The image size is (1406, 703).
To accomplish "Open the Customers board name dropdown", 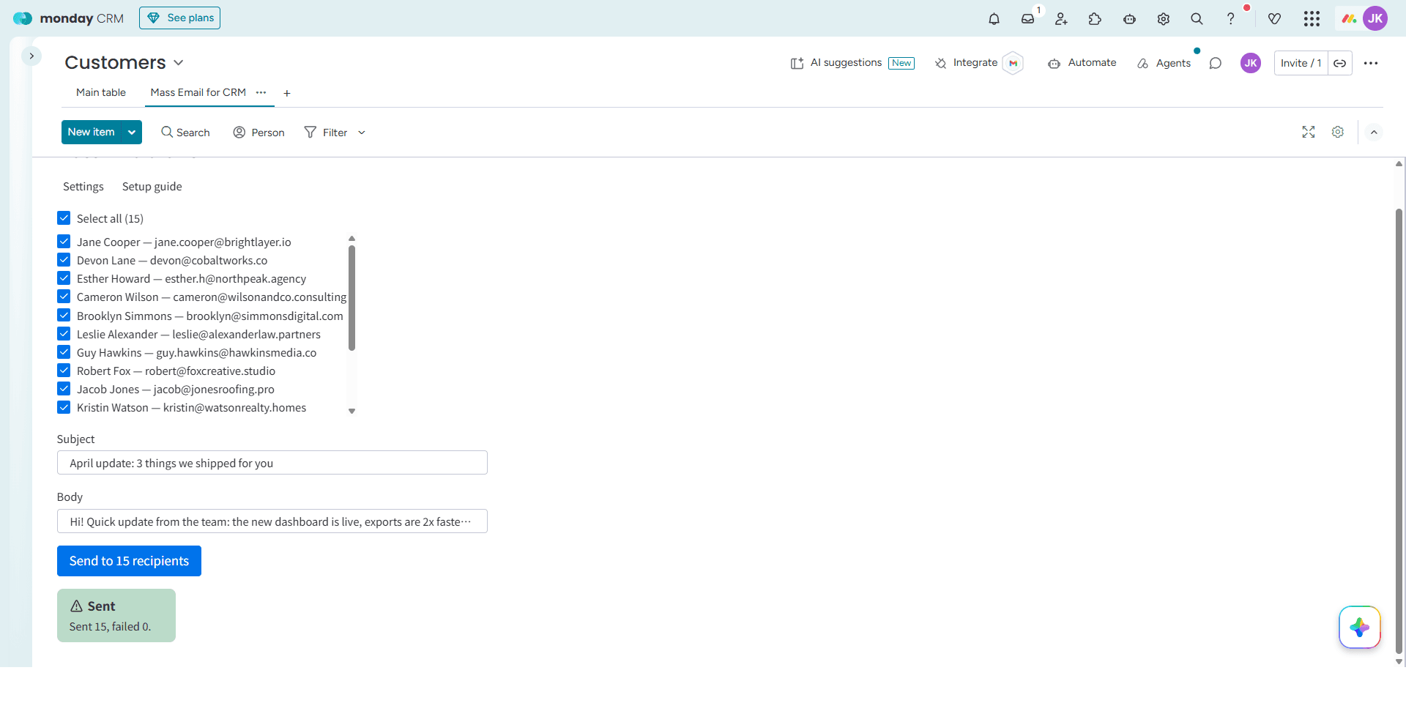I will point(179,63).
